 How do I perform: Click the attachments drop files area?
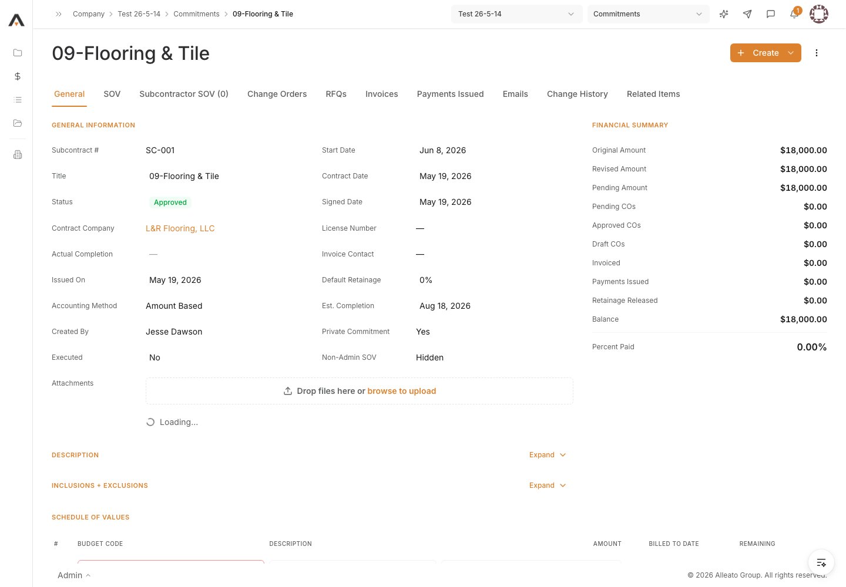click(360, 391)
